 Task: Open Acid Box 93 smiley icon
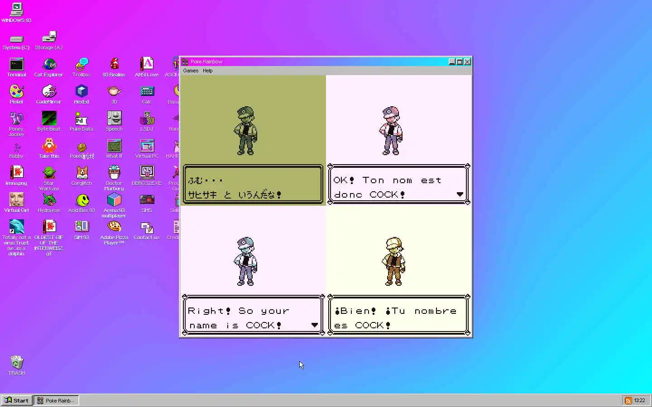81,203
